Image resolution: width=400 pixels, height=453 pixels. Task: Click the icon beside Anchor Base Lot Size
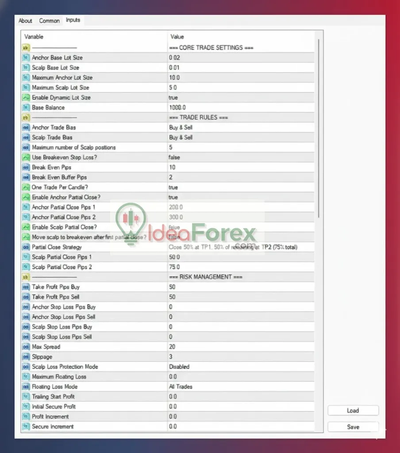pos(26,58)
